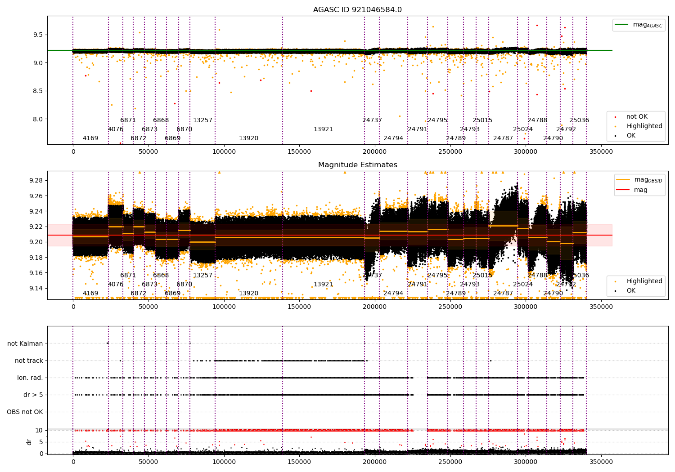The image size is (675, 472).
Task: Click the 'Magnitude Estimates' plot title
Action: pos(357,165)
